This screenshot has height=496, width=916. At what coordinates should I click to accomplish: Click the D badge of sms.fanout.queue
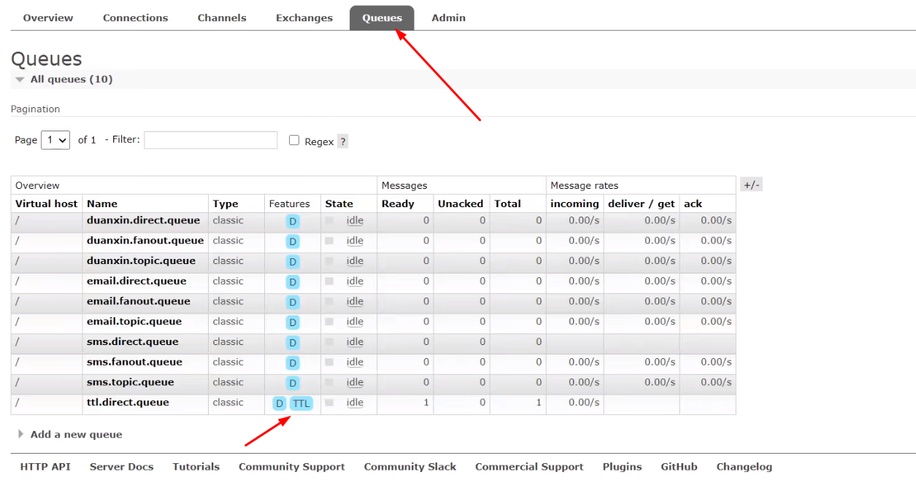pyautogui.click(x=293, y=363)
